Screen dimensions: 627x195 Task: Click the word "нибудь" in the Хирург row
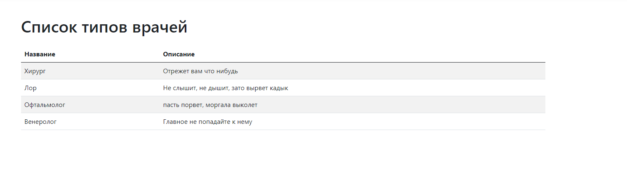pos(227,71)
